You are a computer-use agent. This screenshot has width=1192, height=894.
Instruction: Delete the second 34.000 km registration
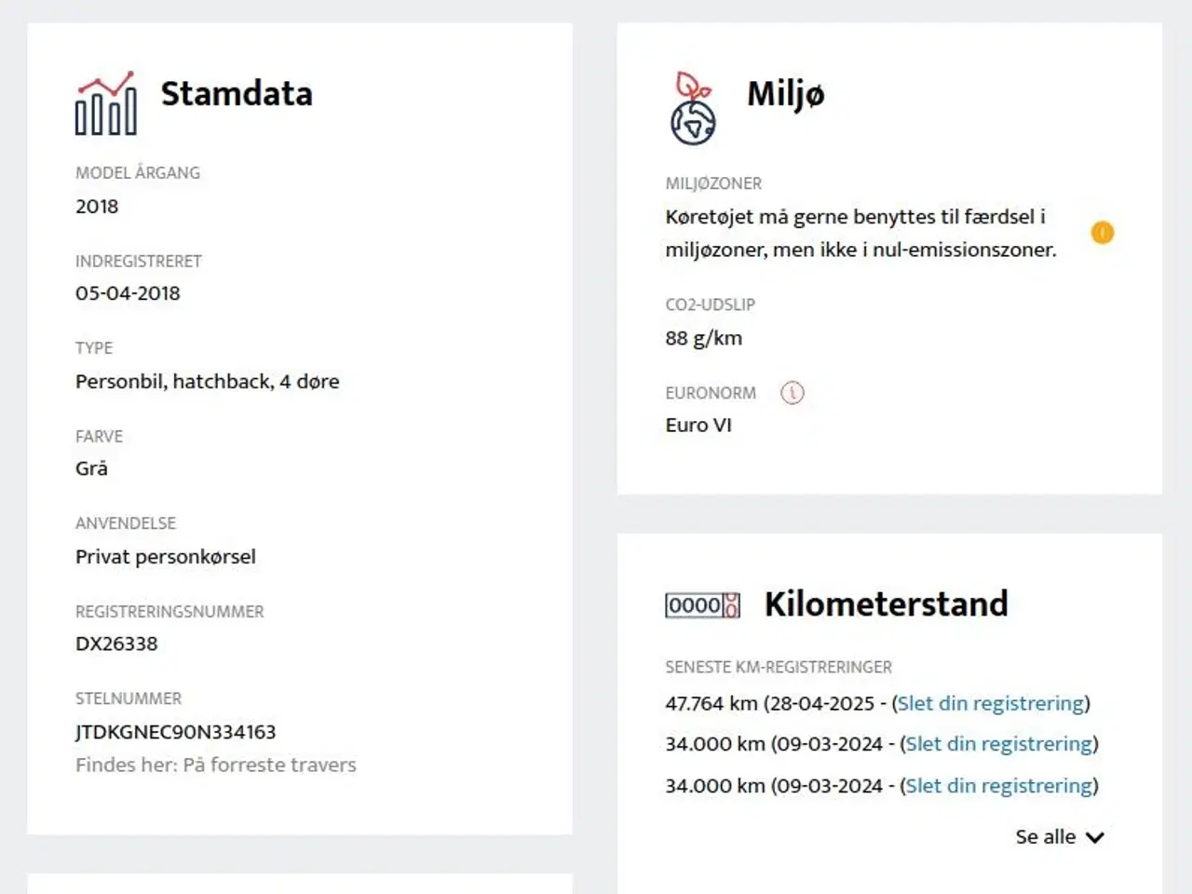click(x=999, y=744)
